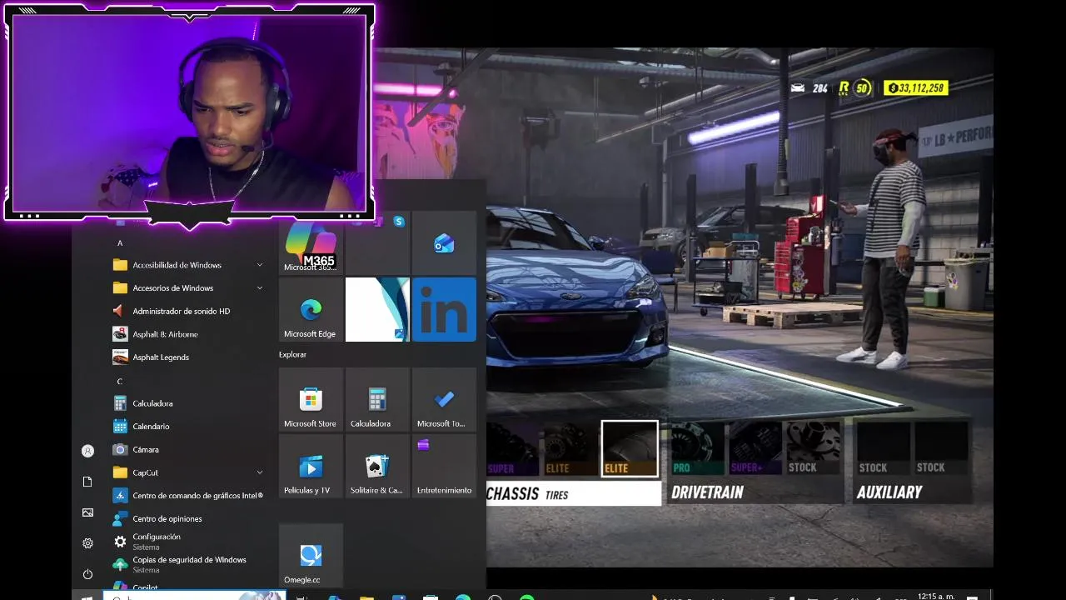Open the LinkedIn tile
This screenshot has height=600, width=1066.
[x=444, y=310]
